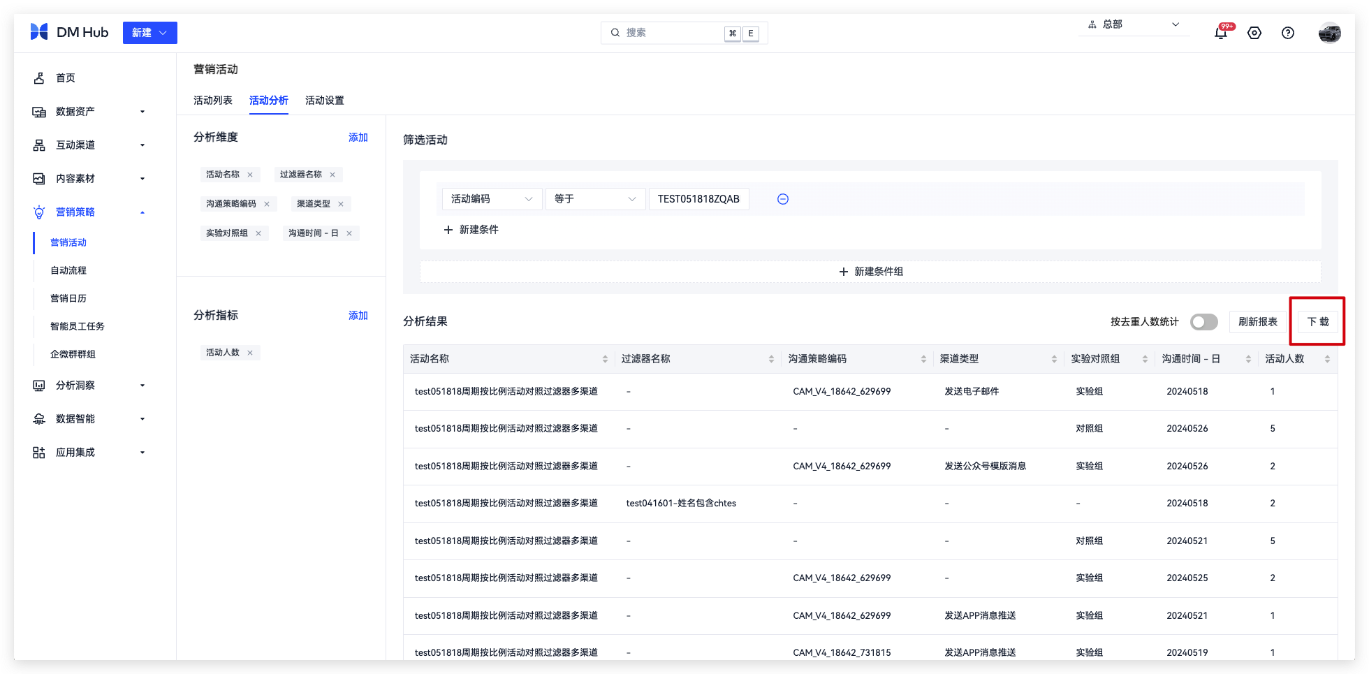Image resolution: width=1369 pixels, height=674 pixels.
Task: Sort by 沟通时间 - 日 column
Action: point(1248,359)
